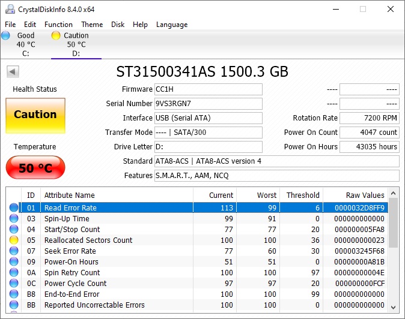Select the End-to-End Error attribute row
The height and width of the screenshot is (319, 405).
(x=197, y=294)
